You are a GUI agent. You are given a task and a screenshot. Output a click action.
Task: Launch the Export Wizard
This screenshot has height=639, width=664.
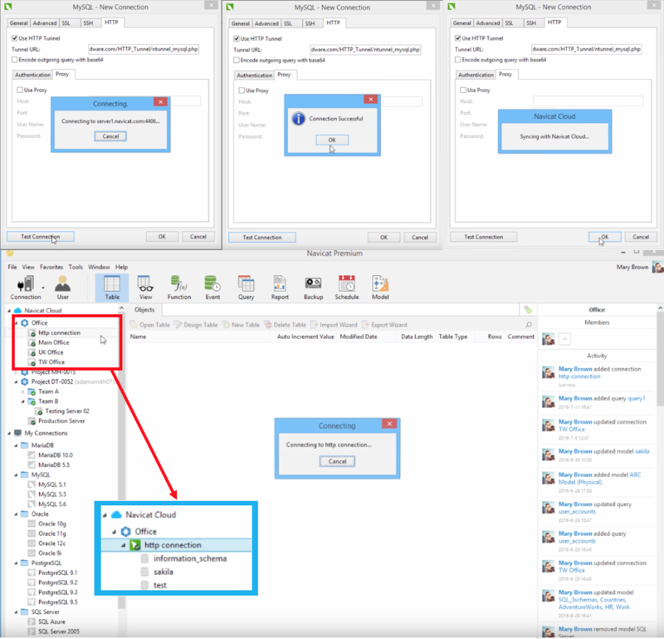coord(384,325)
